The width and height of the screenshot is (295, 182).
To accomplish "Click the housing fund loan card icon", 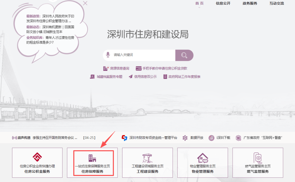I will [138, 69].
